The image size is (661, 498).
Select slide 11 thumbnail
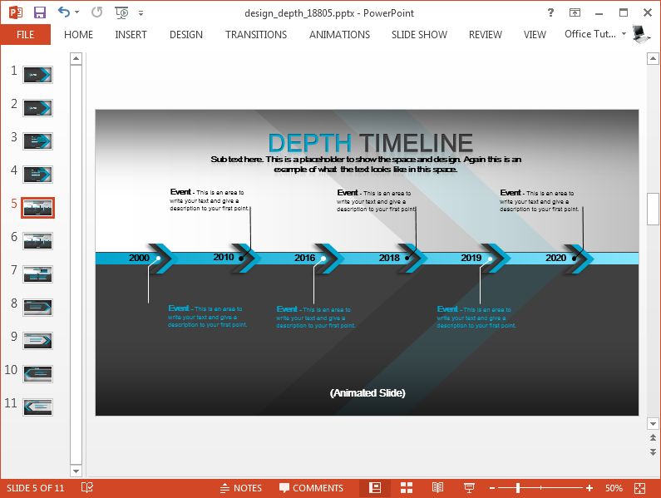coord(37,407)
